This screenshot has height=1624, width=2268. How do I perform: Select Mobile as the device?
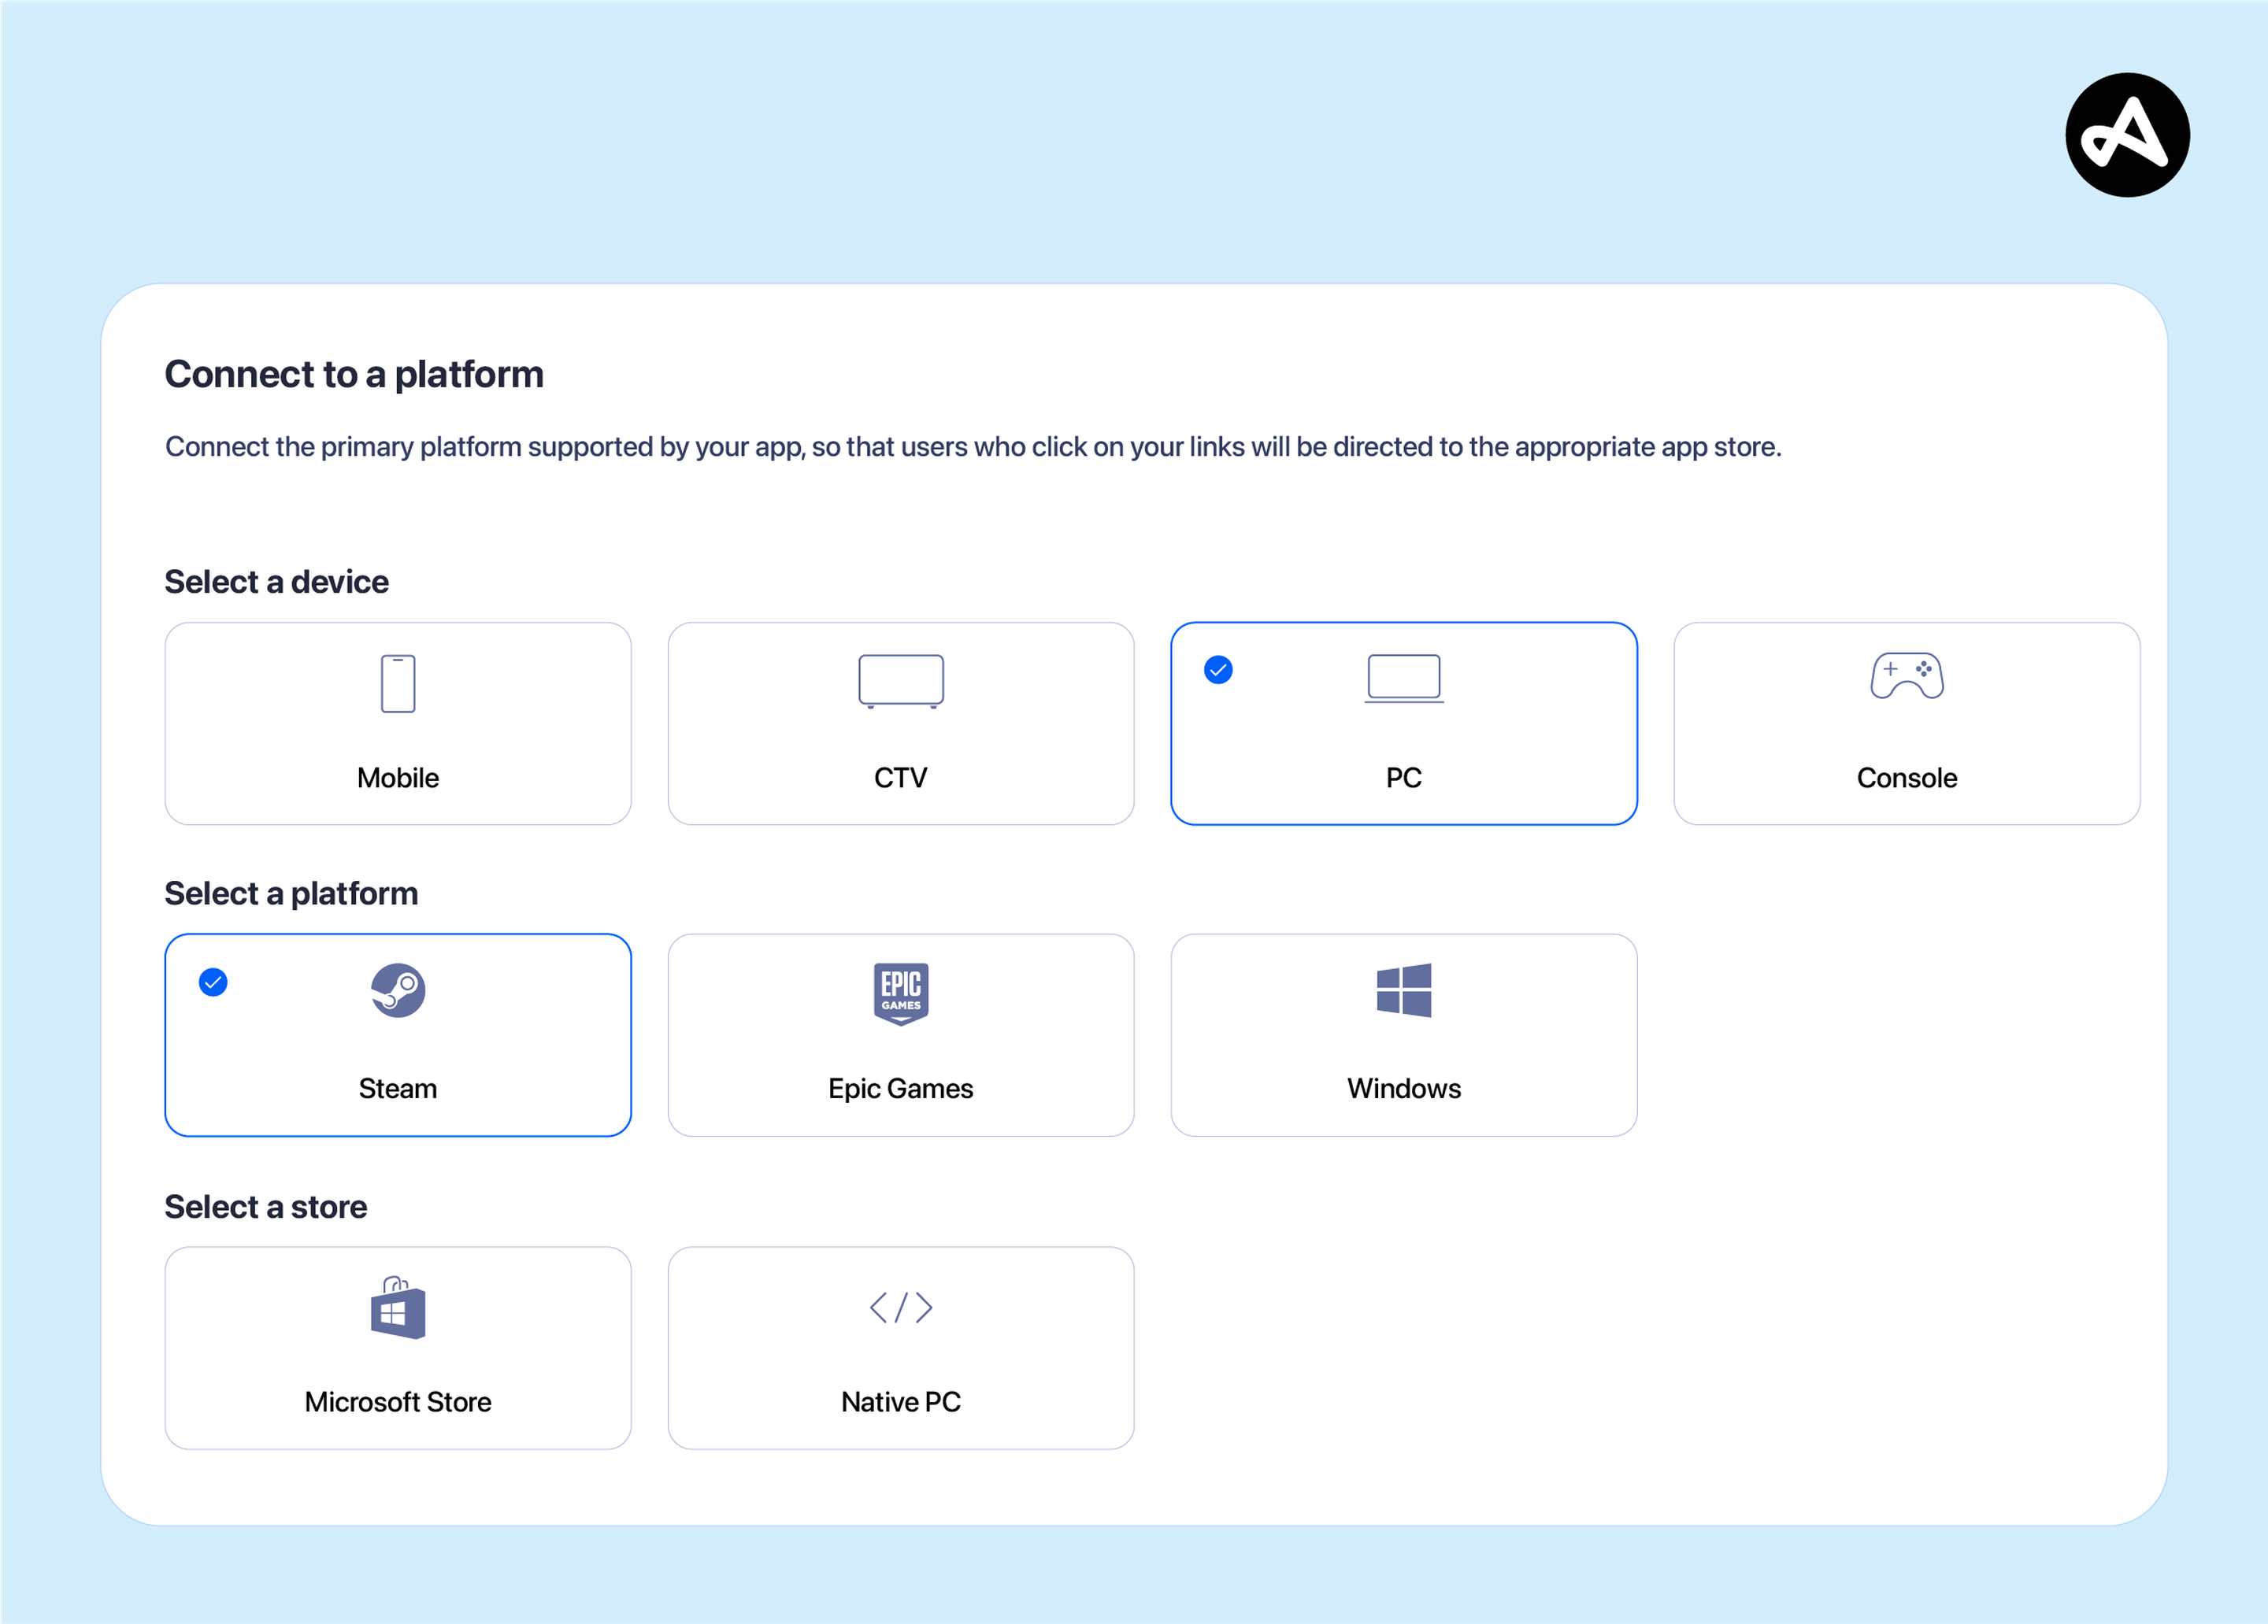click(398, 723)
